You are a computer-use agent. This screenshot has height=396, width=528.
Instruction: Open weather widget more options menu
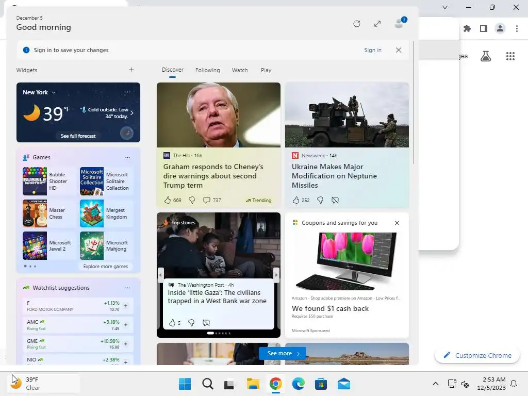click(127, 92)
